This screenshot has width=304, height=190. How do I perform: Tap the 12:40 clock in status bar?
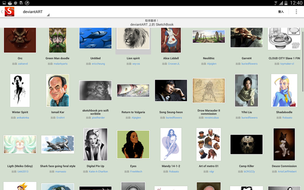[x=296, y=3]
